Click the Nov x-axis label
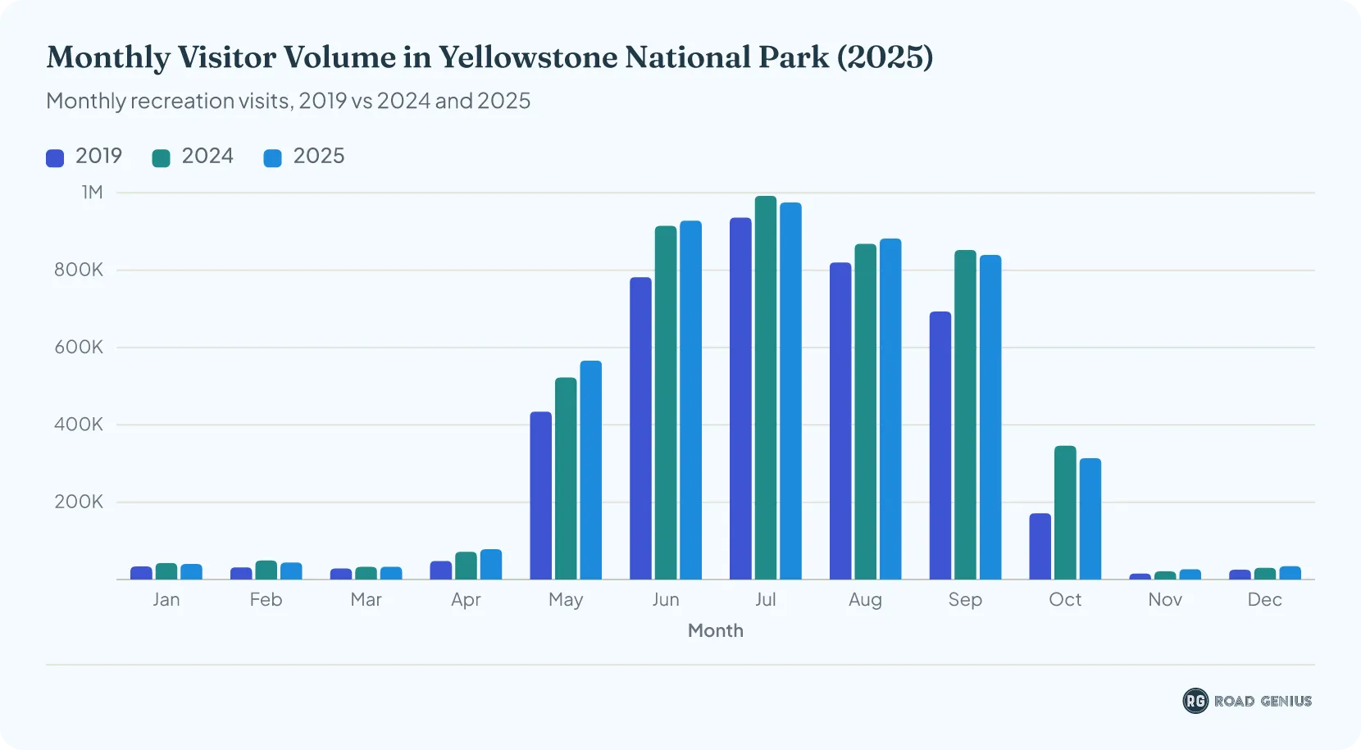The height and width of the screenshot is (750, 1361). click(x=1165, y=599)
